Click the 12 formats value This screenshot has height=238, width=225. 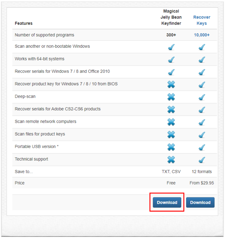(x=202, y=172)
